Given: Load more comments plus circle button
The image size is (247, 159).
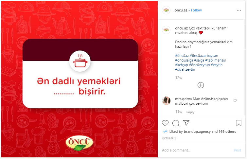Looking at the screenshot, I should (201, 85).
